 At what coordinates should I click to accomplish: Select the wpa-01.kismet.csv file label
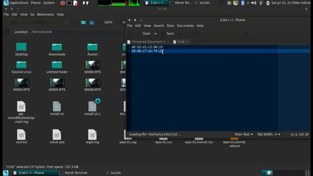pyautogui.click(x=199, y=142)
